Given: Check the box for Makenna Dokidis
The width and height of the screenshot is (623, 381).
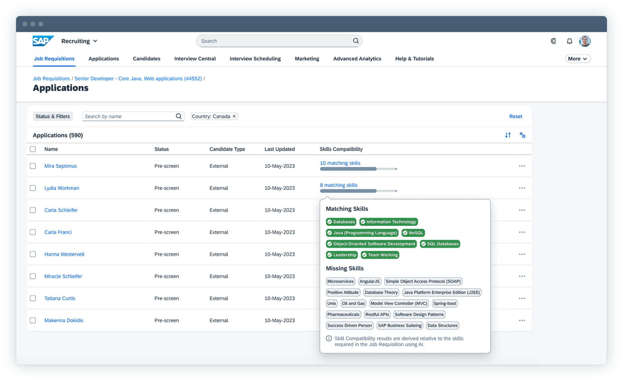Looking at the screenshot, I should pyautogui.click(x=33, y=320).
